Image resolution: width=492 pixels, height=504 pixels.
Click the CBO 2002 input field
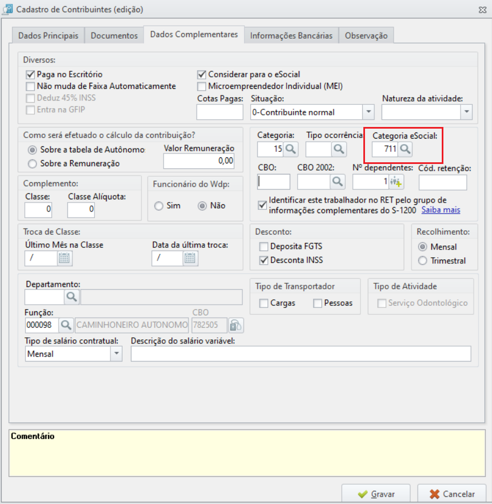(314, 182)
